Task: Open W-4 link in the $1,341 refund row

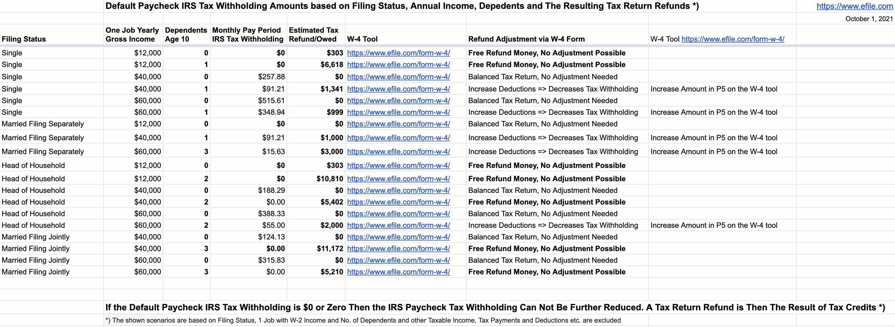Action: (399, 89)
